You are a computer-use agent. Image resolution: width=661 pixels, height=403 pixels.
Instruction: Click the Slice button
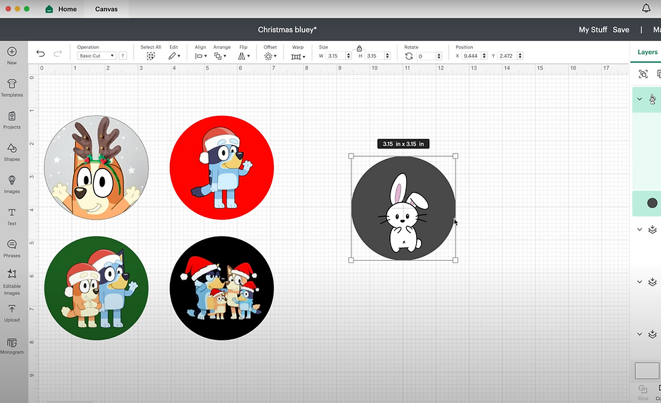click(642, 392)
